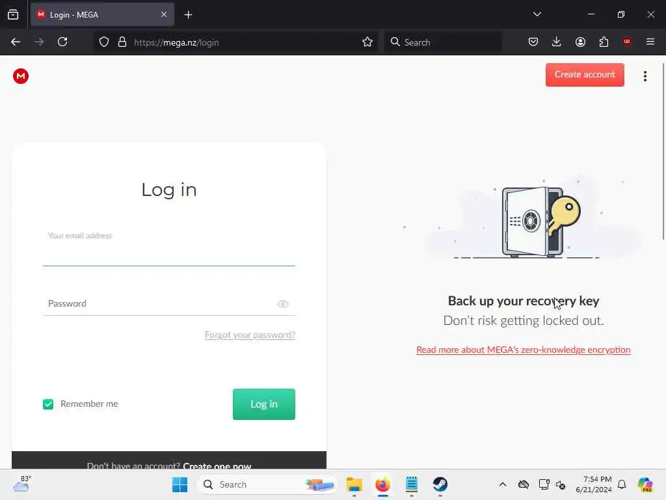666x500 pixels.
Task: Toggle password visibility eye icon
Action: click(x=283, y=304)
